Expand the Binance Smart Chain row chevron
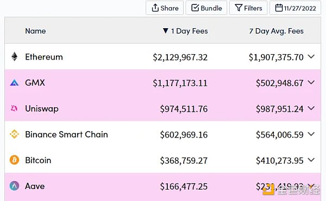The width and height of the screenshot is (326, 201). click(311, 134)
